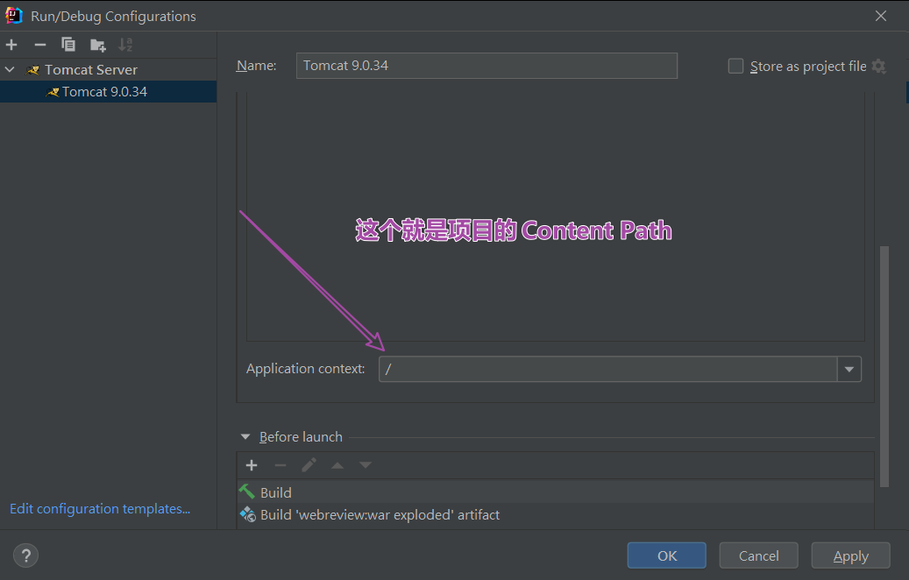909x580 pixels.
Task: Move before launch task up
Action: coord(337,465)
